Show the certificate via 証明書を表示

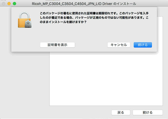tap(57, 45)
